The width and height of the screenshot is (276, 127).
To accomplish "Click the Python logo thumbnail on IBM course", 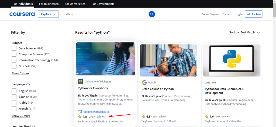I will [232, 60].
